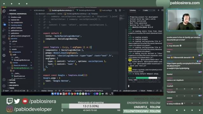203x114 pixels.
Task: Expand the NPM SCRIPTS section
Action: (x=14, y=85)
